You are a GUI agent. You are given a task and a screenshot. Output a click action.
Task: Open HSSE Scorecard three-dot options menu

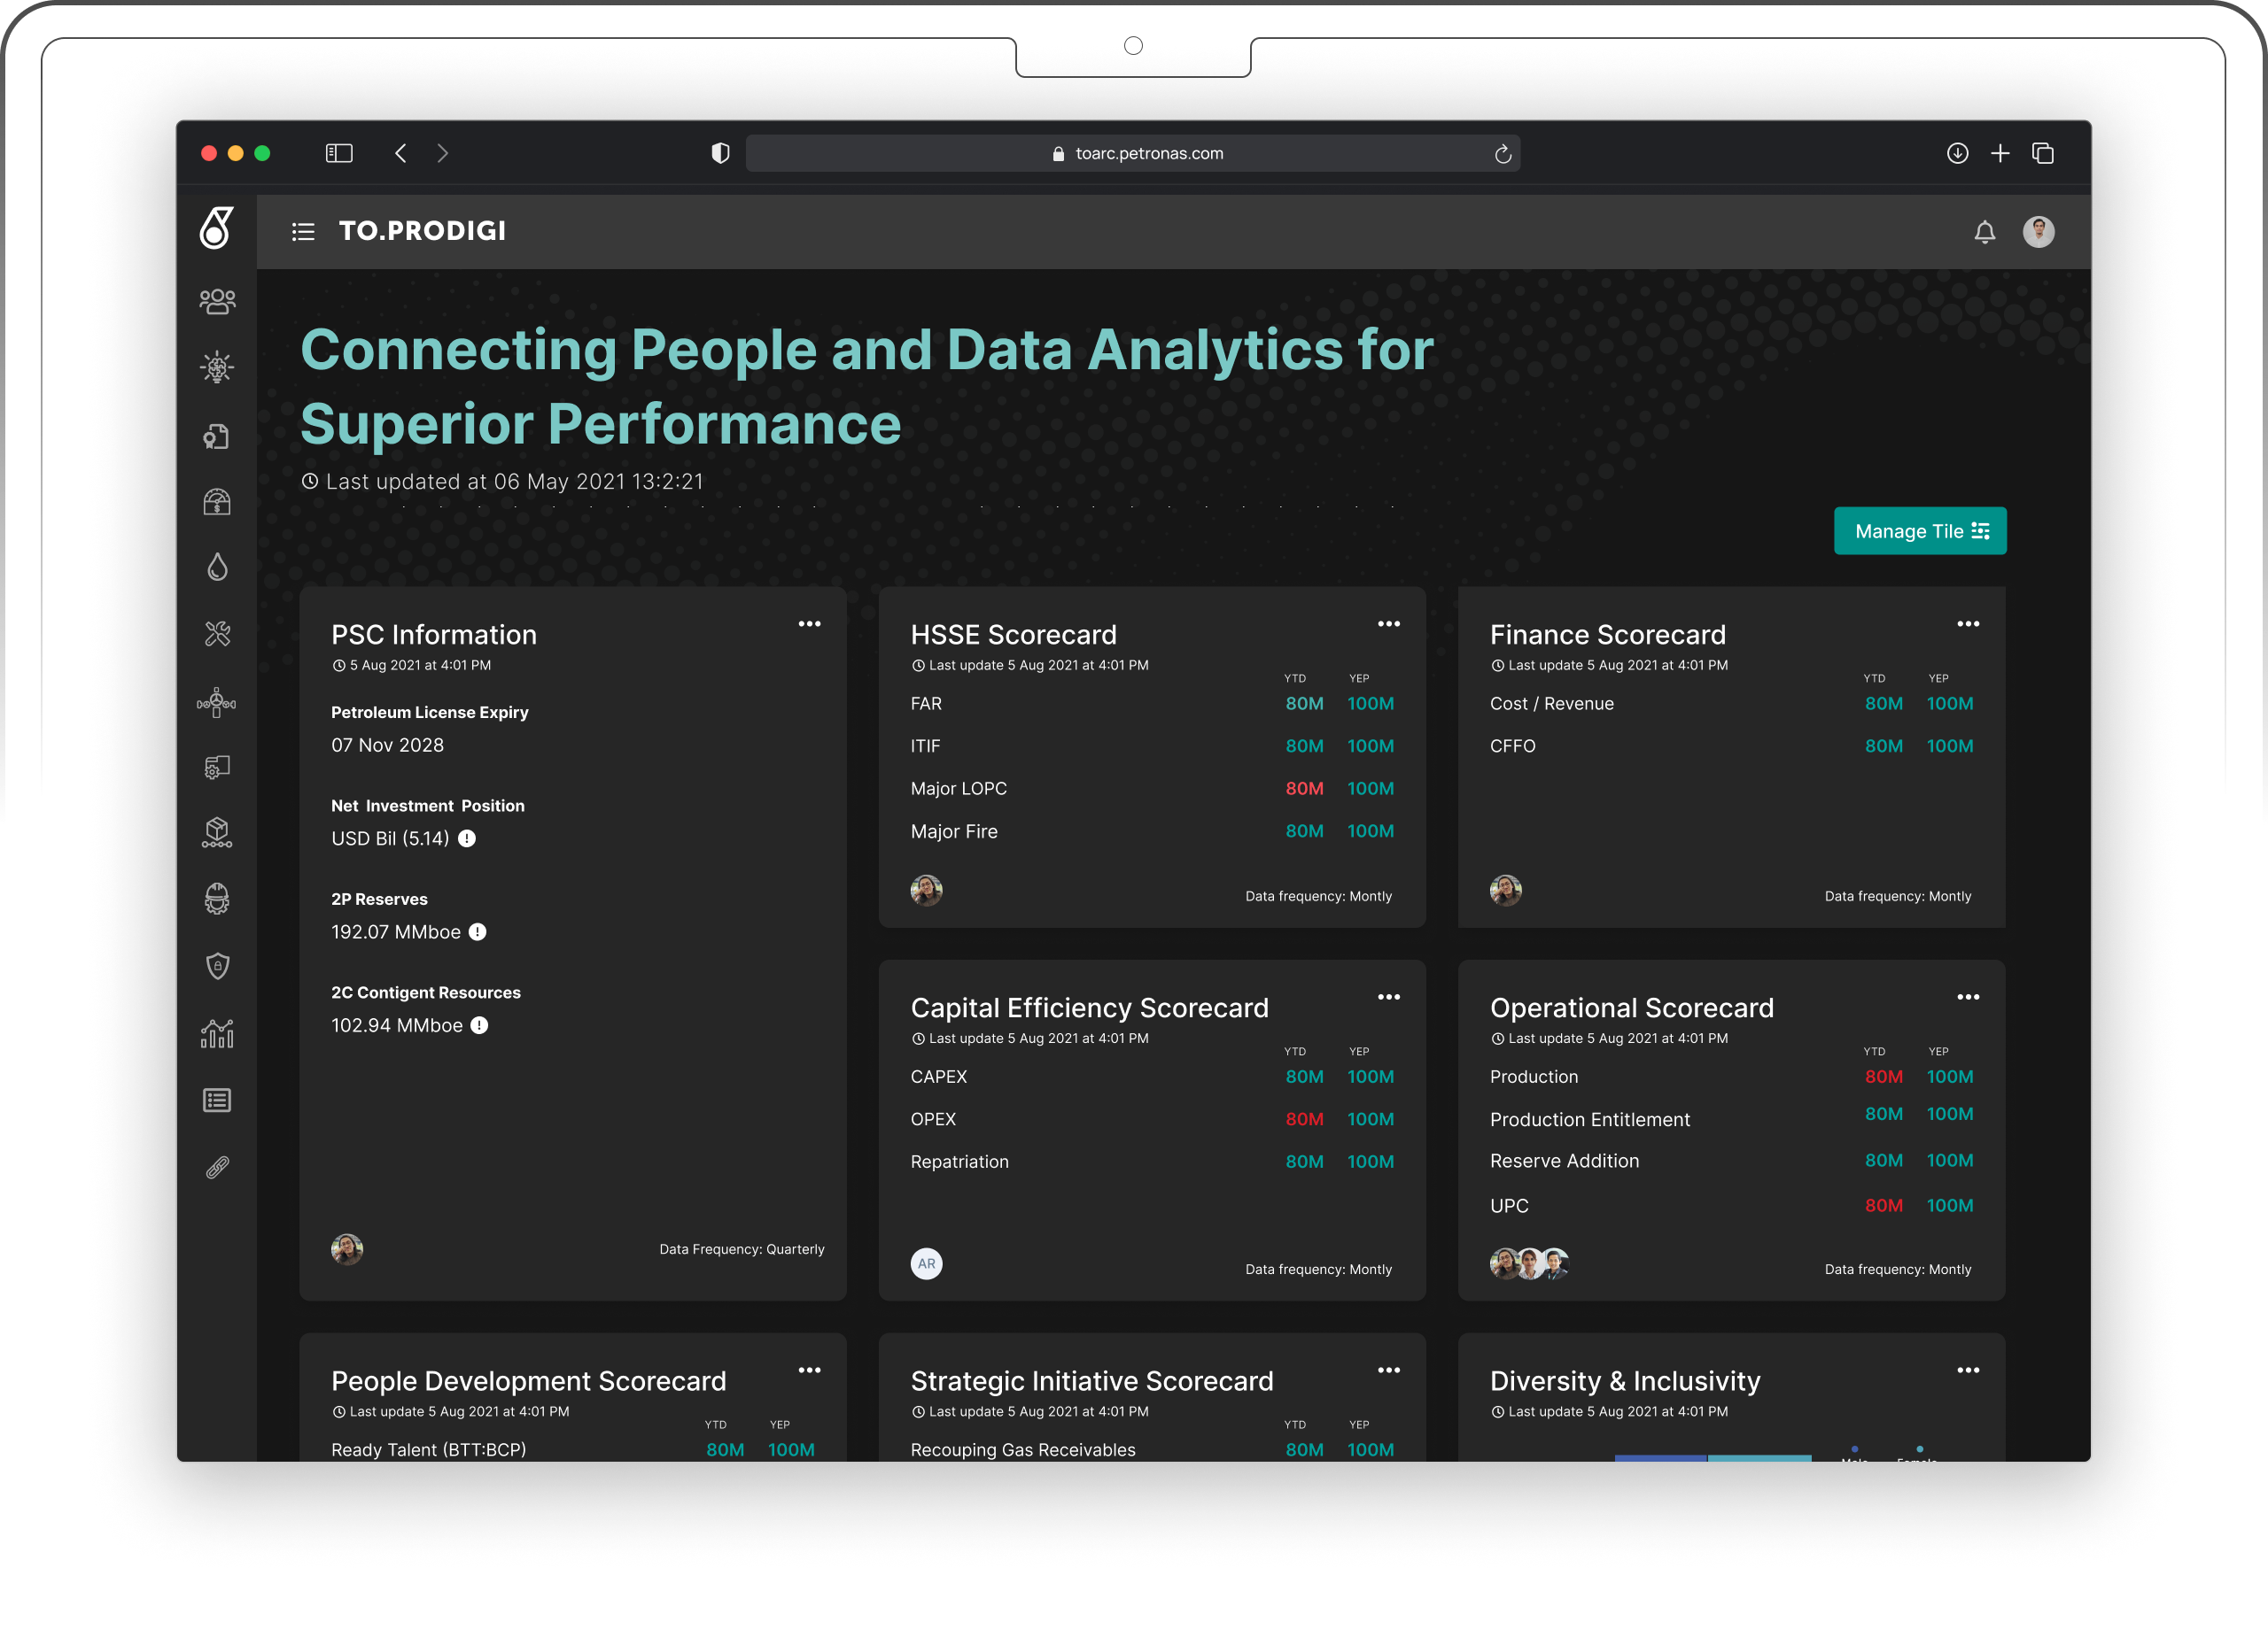(1388, 623)
